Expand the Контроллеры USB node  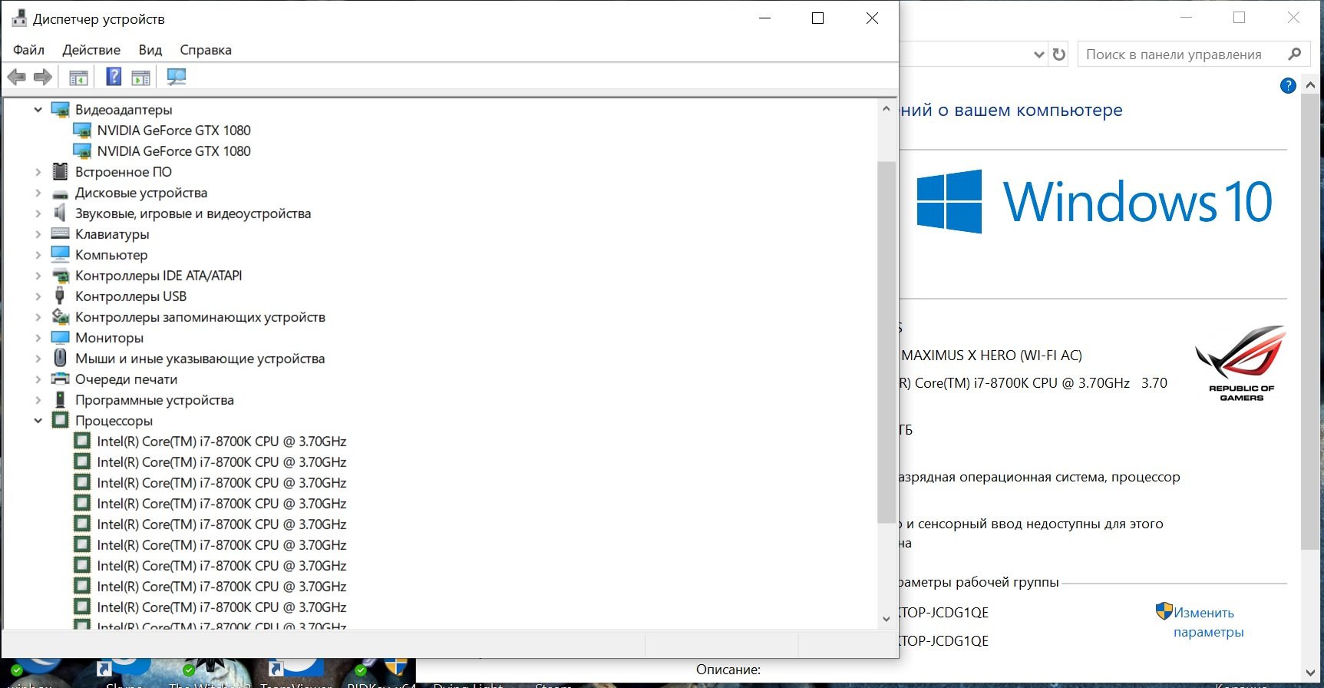click(x=38, y=296)
